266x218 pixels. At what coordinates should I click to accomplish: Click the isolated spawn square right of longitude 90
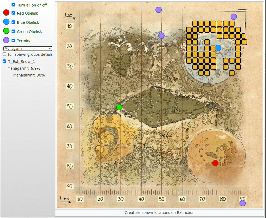point(244,42)
